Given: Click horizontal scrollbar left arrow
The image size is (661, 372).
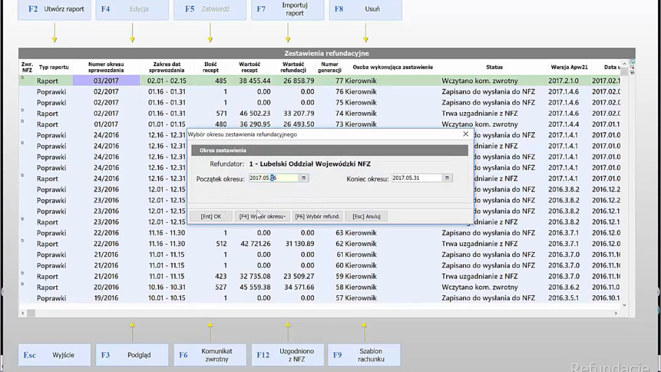Looking at the screenshot, I should pyautogui.click(x=23, y=313).
